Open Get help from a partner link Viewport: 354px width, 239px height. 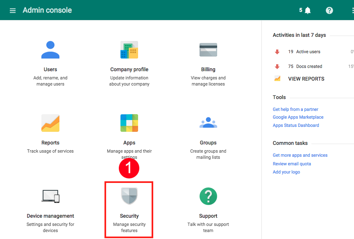tap(295, 109)
